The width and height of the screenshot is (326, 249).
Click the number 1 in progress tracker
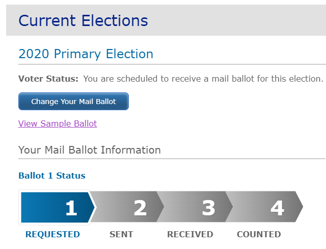(71, 208)
